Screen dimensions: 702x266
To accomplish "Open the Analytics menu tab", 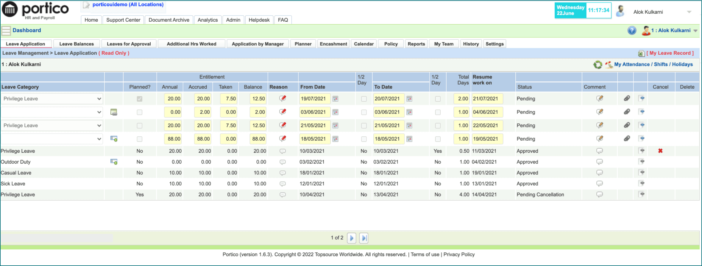I will pyautogui.click(x=208, y=20).
